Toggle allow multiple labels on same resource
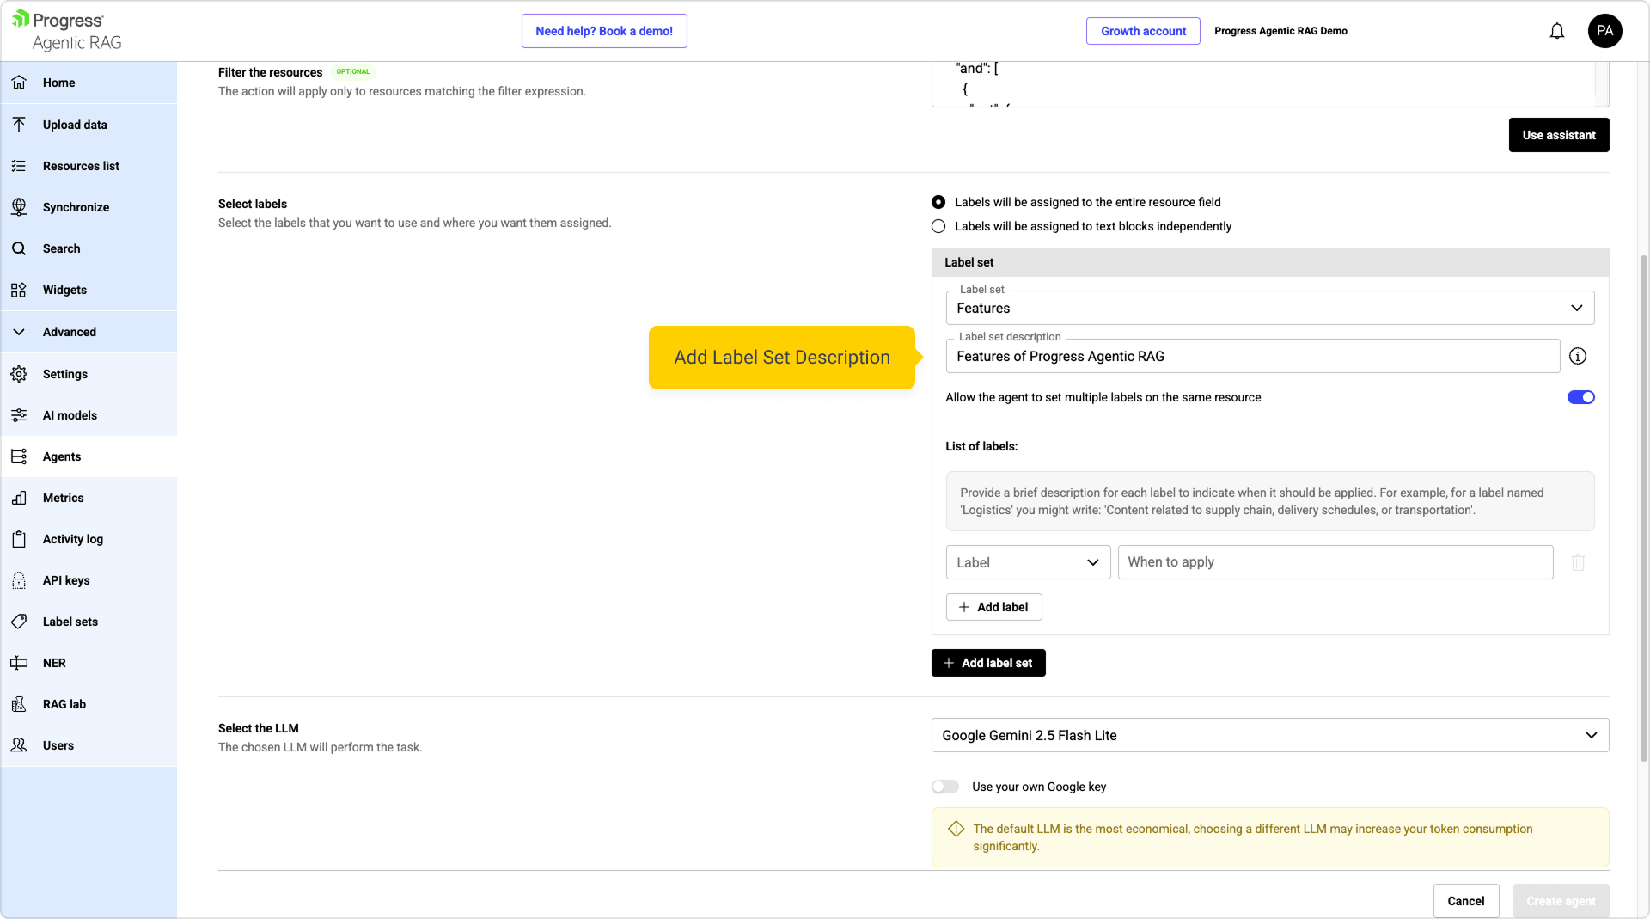This screenshot has width=1650, height=919. point(1580,397)
